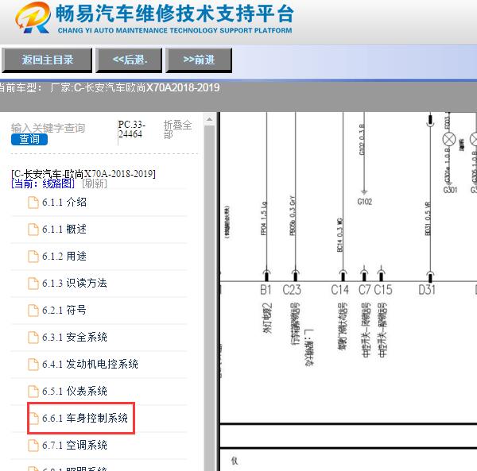
Task: Click the [C-长安汽车-欧尚X70A-2018-2019] heading
Action: point(83,174)
